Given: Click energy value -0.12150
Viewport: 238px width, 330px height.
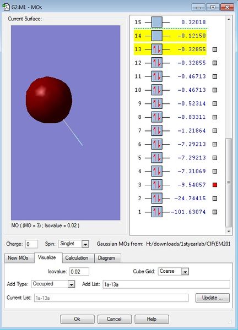Looking at the screenshot, I should point(192,36).
